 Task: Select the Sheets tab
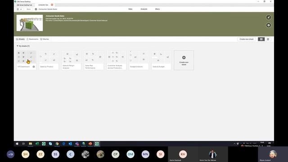[x=20, y=39]
